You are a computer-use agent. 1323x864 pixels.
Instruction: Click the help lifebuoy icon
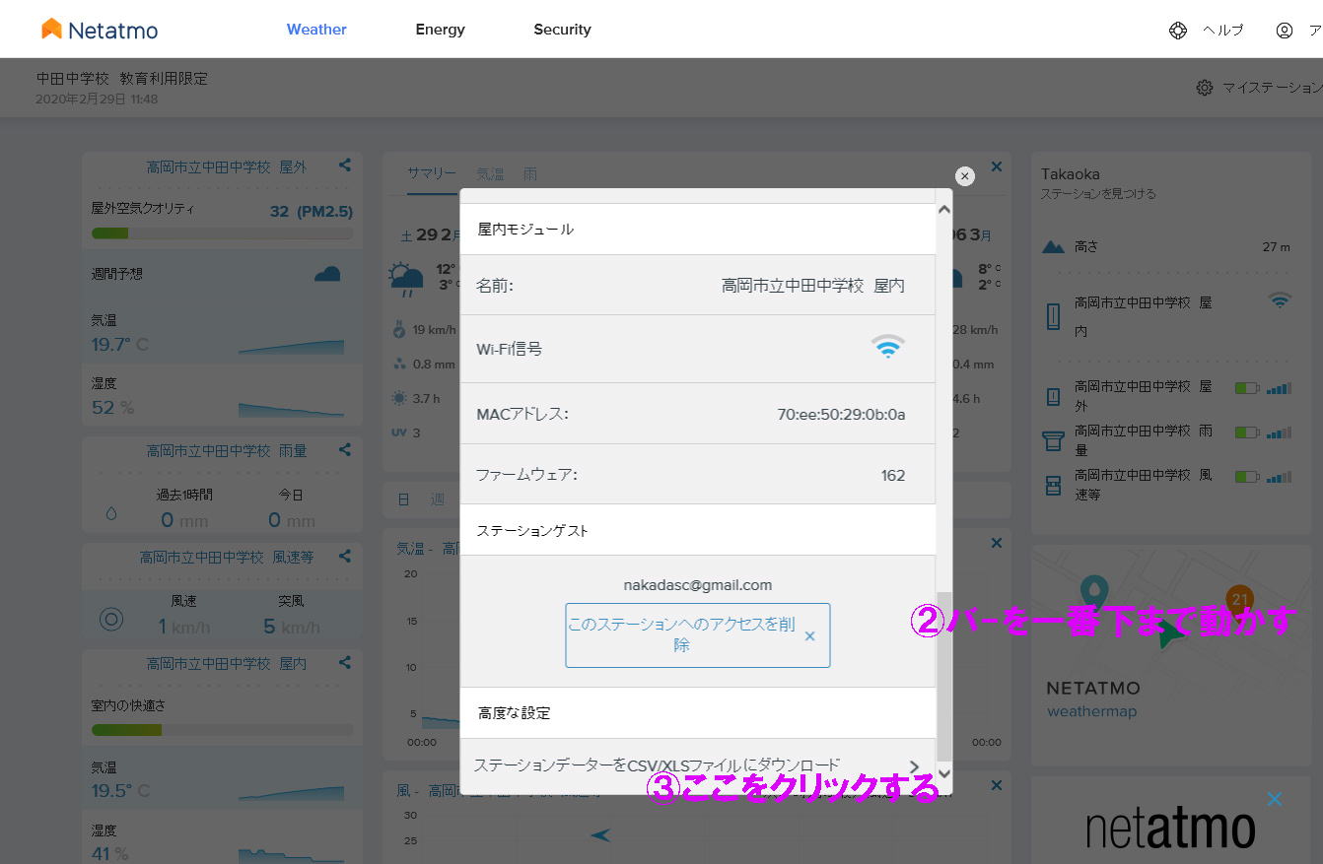[x=1178, y=30]
